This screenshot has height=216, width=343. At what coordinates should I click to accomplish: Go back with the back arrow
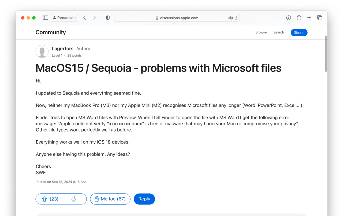coord(85,18)
